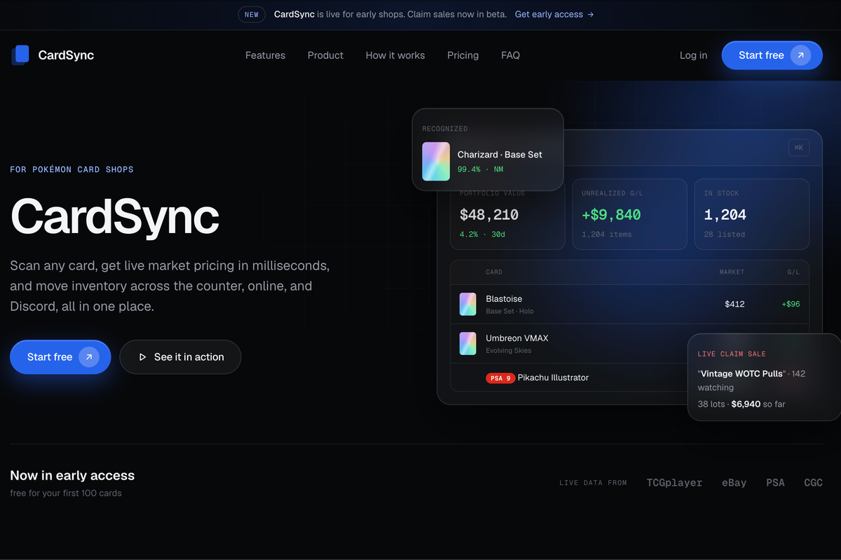
Task: Open the FAQ nav item
Action: 510,55
